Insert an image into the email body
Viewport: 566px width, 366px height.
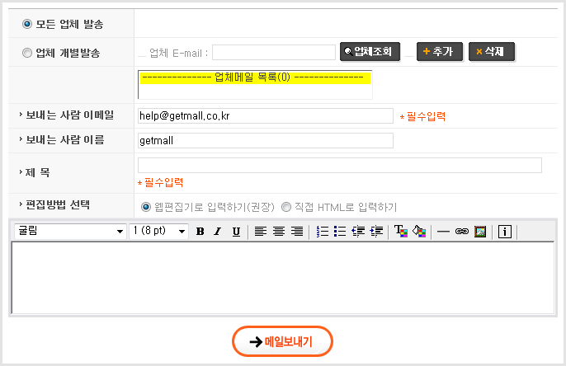(x=479, y=232)
